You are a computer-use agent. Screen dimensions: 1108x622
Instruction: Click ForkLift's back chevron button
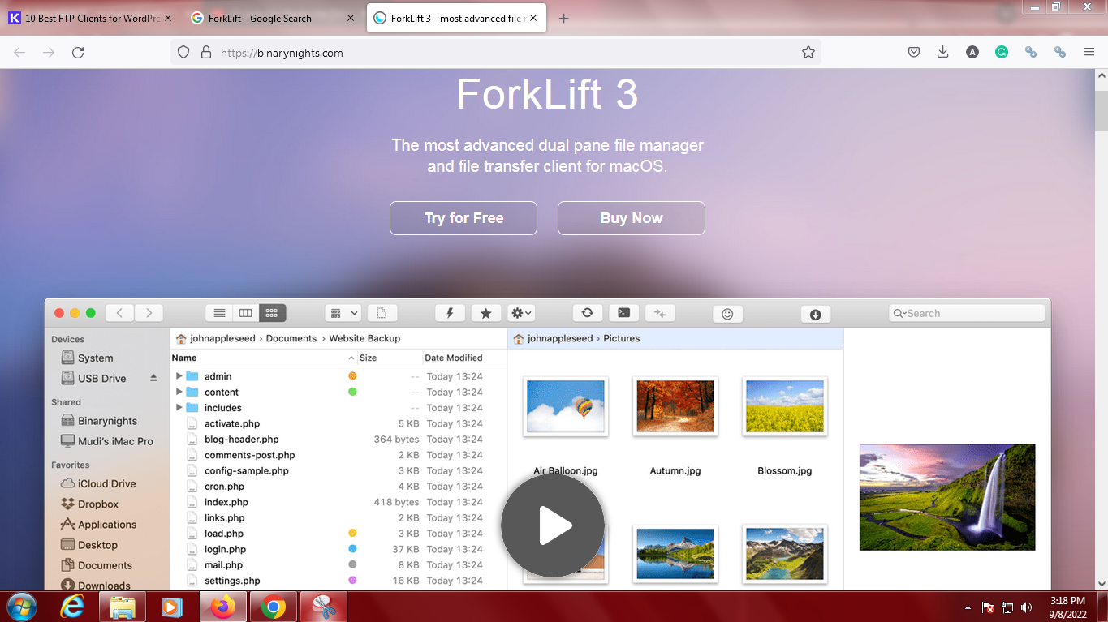click(119, 313)
